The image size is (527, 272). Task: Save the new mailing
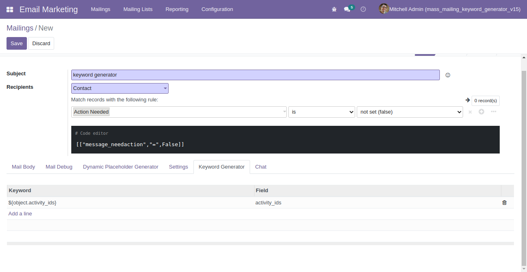(17, 44)
